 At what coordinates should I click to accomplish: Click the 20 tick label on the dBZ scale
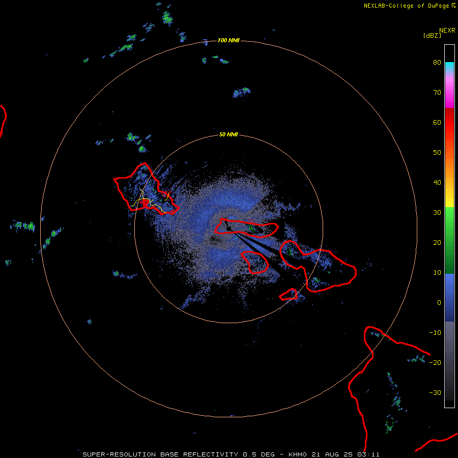click(437, 243)
